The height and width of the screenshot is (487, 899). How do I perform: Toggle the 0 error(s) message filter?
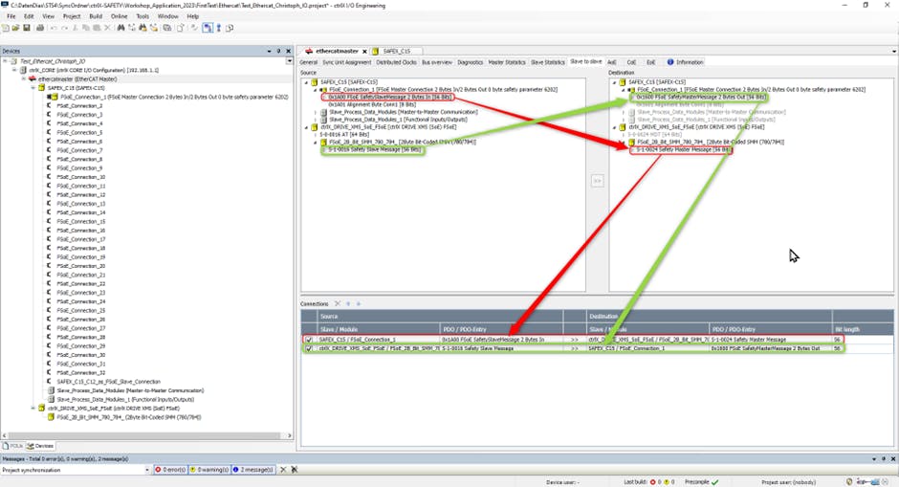tap(168, 470)
